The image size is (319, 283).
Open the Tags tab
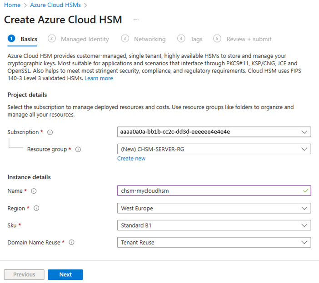point(196,39)
